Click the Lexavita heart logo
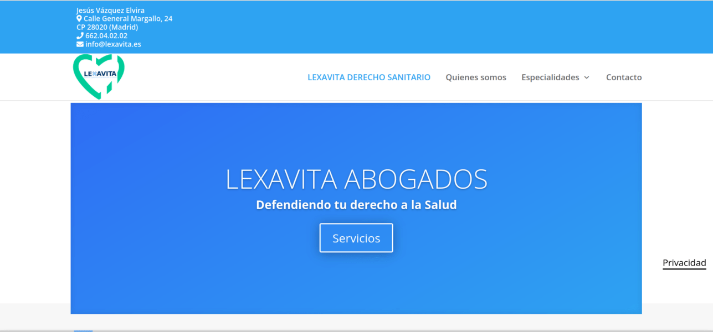The width and height of the screenshot is (713, 332). tap(99, 76)
